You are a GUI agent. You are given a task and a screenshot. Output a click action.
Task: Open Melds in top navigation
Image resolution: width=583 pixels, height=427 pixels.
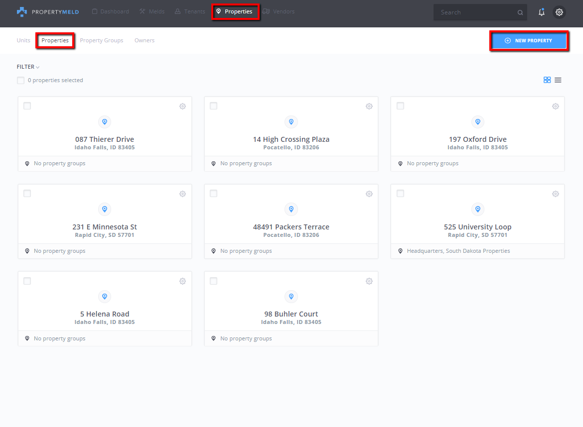152,11
